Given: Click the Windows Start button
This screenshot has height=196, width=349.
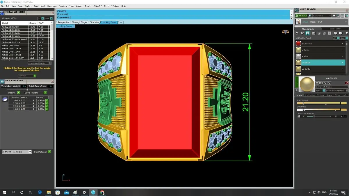Looking at the screenshot, I should [x=4, y=192].
